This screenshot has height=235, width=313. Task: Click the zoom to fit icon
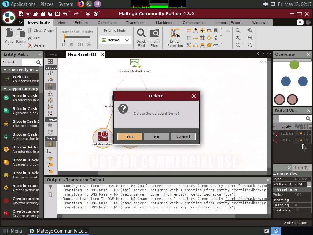pos(238,31)
